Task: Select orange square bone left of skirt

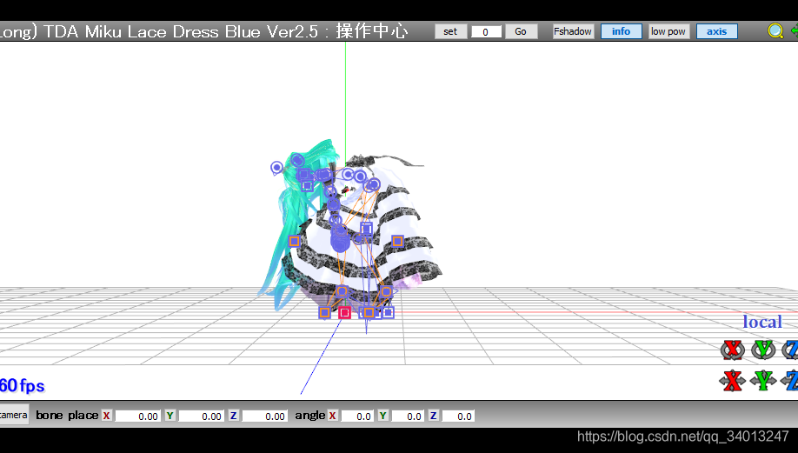Action: (294, 241)
